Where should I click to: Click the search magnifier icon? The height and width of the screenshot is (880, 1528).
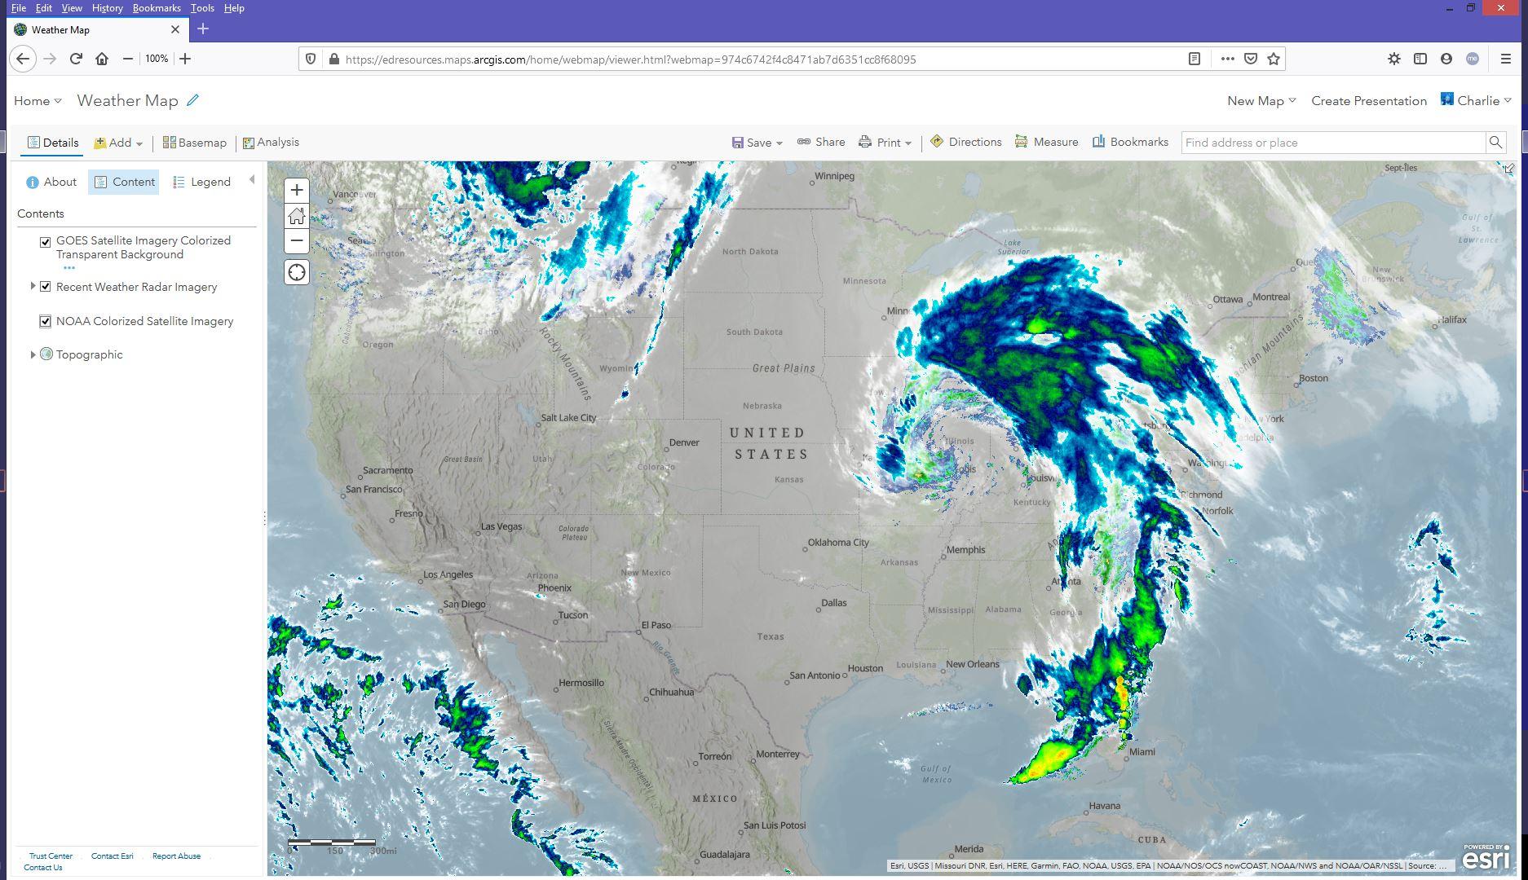[1495, 143]
